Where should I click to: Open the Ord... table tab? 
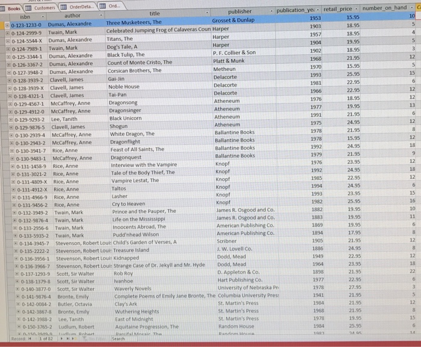pyautogui.click(x=111, y=5)
